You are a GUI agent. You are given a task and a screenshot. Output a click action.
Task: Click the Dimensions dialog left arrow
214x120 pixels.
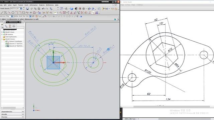click(x=4, y=22)
